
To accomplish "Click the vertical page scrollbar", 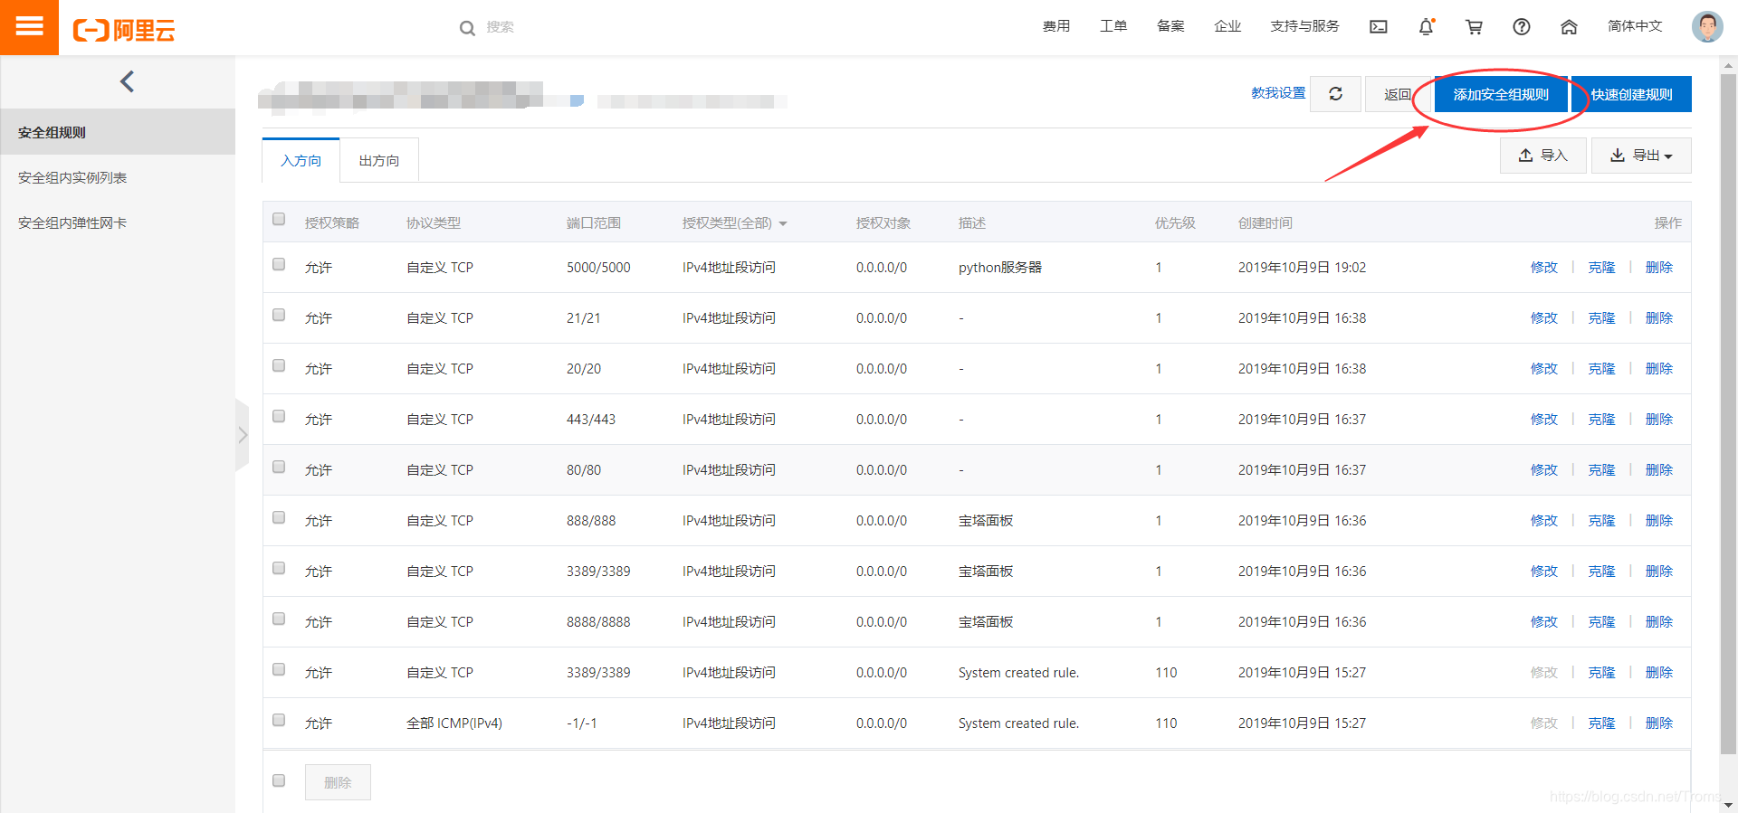I will click(1729, 412).
